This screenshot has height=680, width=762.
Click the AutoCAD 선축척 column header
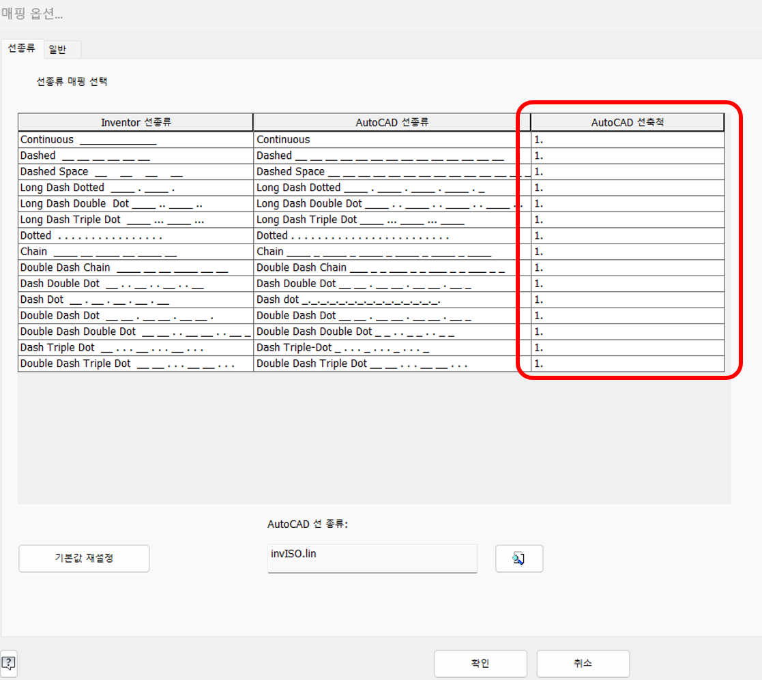coord(626,121)
